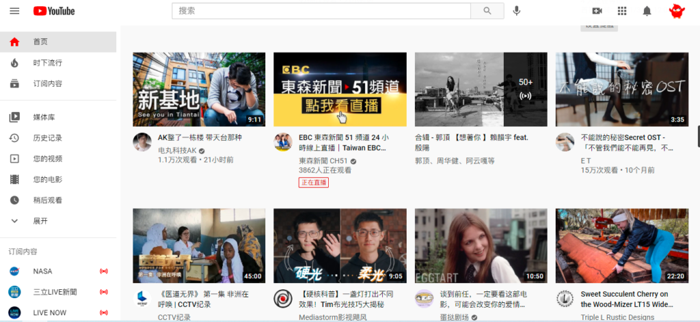Play the EGGTART thumbnail video
This screenshot has height=322, width=700.
(481, 246)
